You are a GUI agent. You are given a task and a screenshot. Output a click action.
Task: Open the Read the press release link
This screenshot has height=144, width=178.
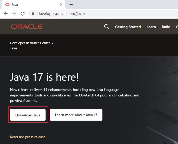click(x=28, y=137)
